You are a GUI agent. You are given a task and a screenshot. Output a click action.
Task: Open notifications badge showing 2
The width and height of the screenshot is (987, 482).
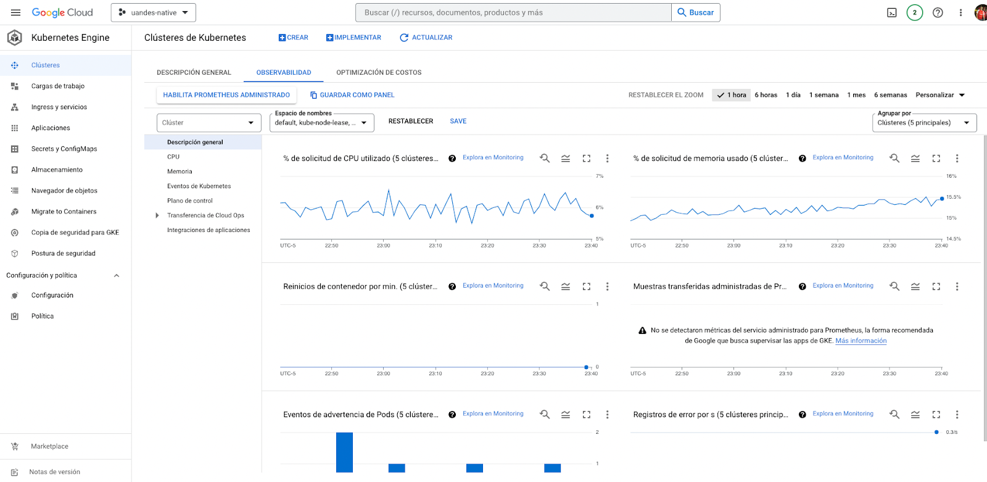pos(915,12)
